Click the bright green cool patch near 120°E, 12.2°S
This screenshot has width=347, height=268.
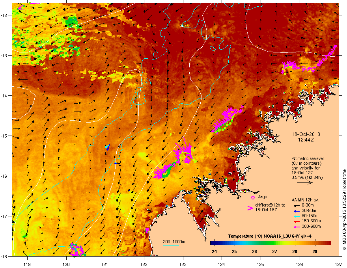tap(71, 21)
